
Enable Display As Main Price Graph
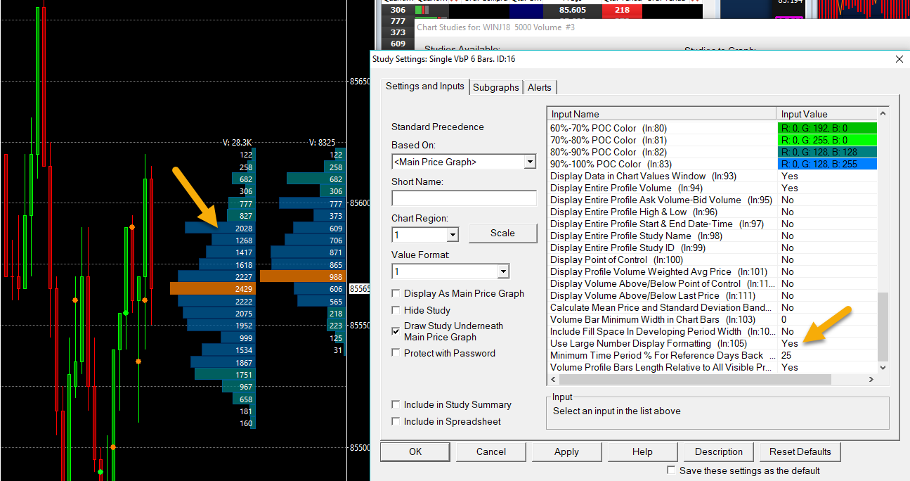point(396,293)
